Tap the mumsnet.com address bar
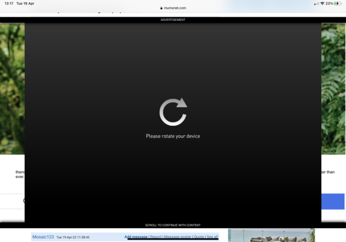The image size is (346, 242). [173, 8]
